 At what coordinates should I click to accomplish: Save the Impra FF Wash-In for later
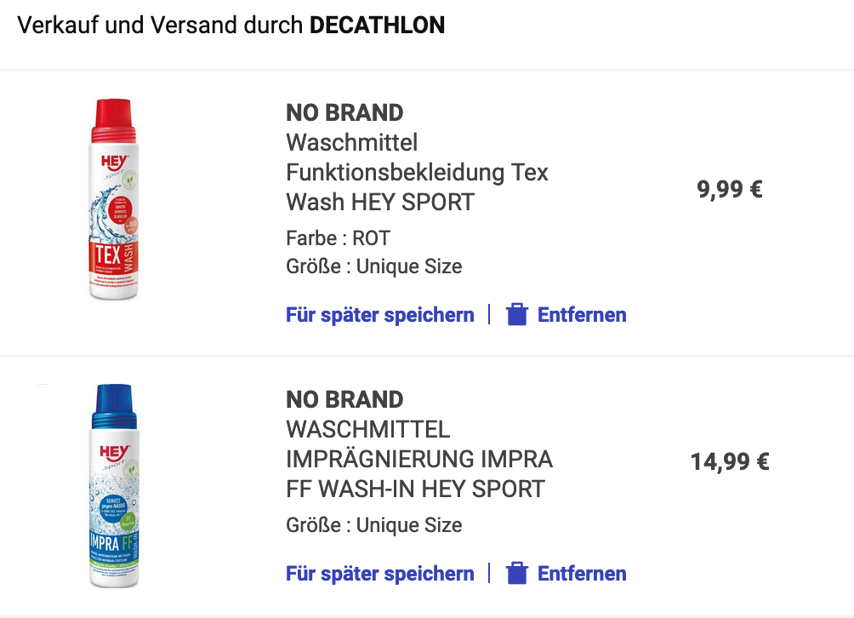click(379, 574)
